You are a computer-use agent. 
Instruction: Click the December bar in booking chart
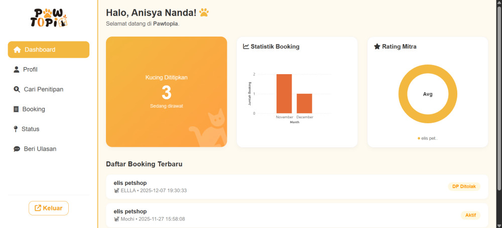pyautogui.click(x=304, y=103)
